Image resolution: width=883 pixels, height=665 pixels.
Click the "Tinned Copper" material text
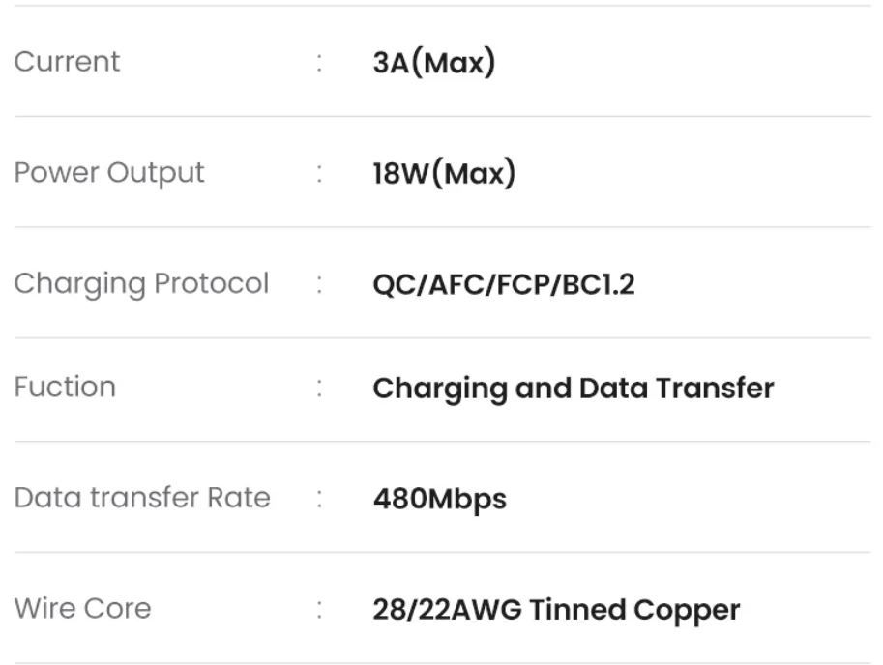click(x=634, y=610)
